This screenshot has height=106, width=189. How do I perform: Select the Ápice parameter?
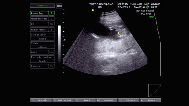pyautogui.click(x=39, y=52)
